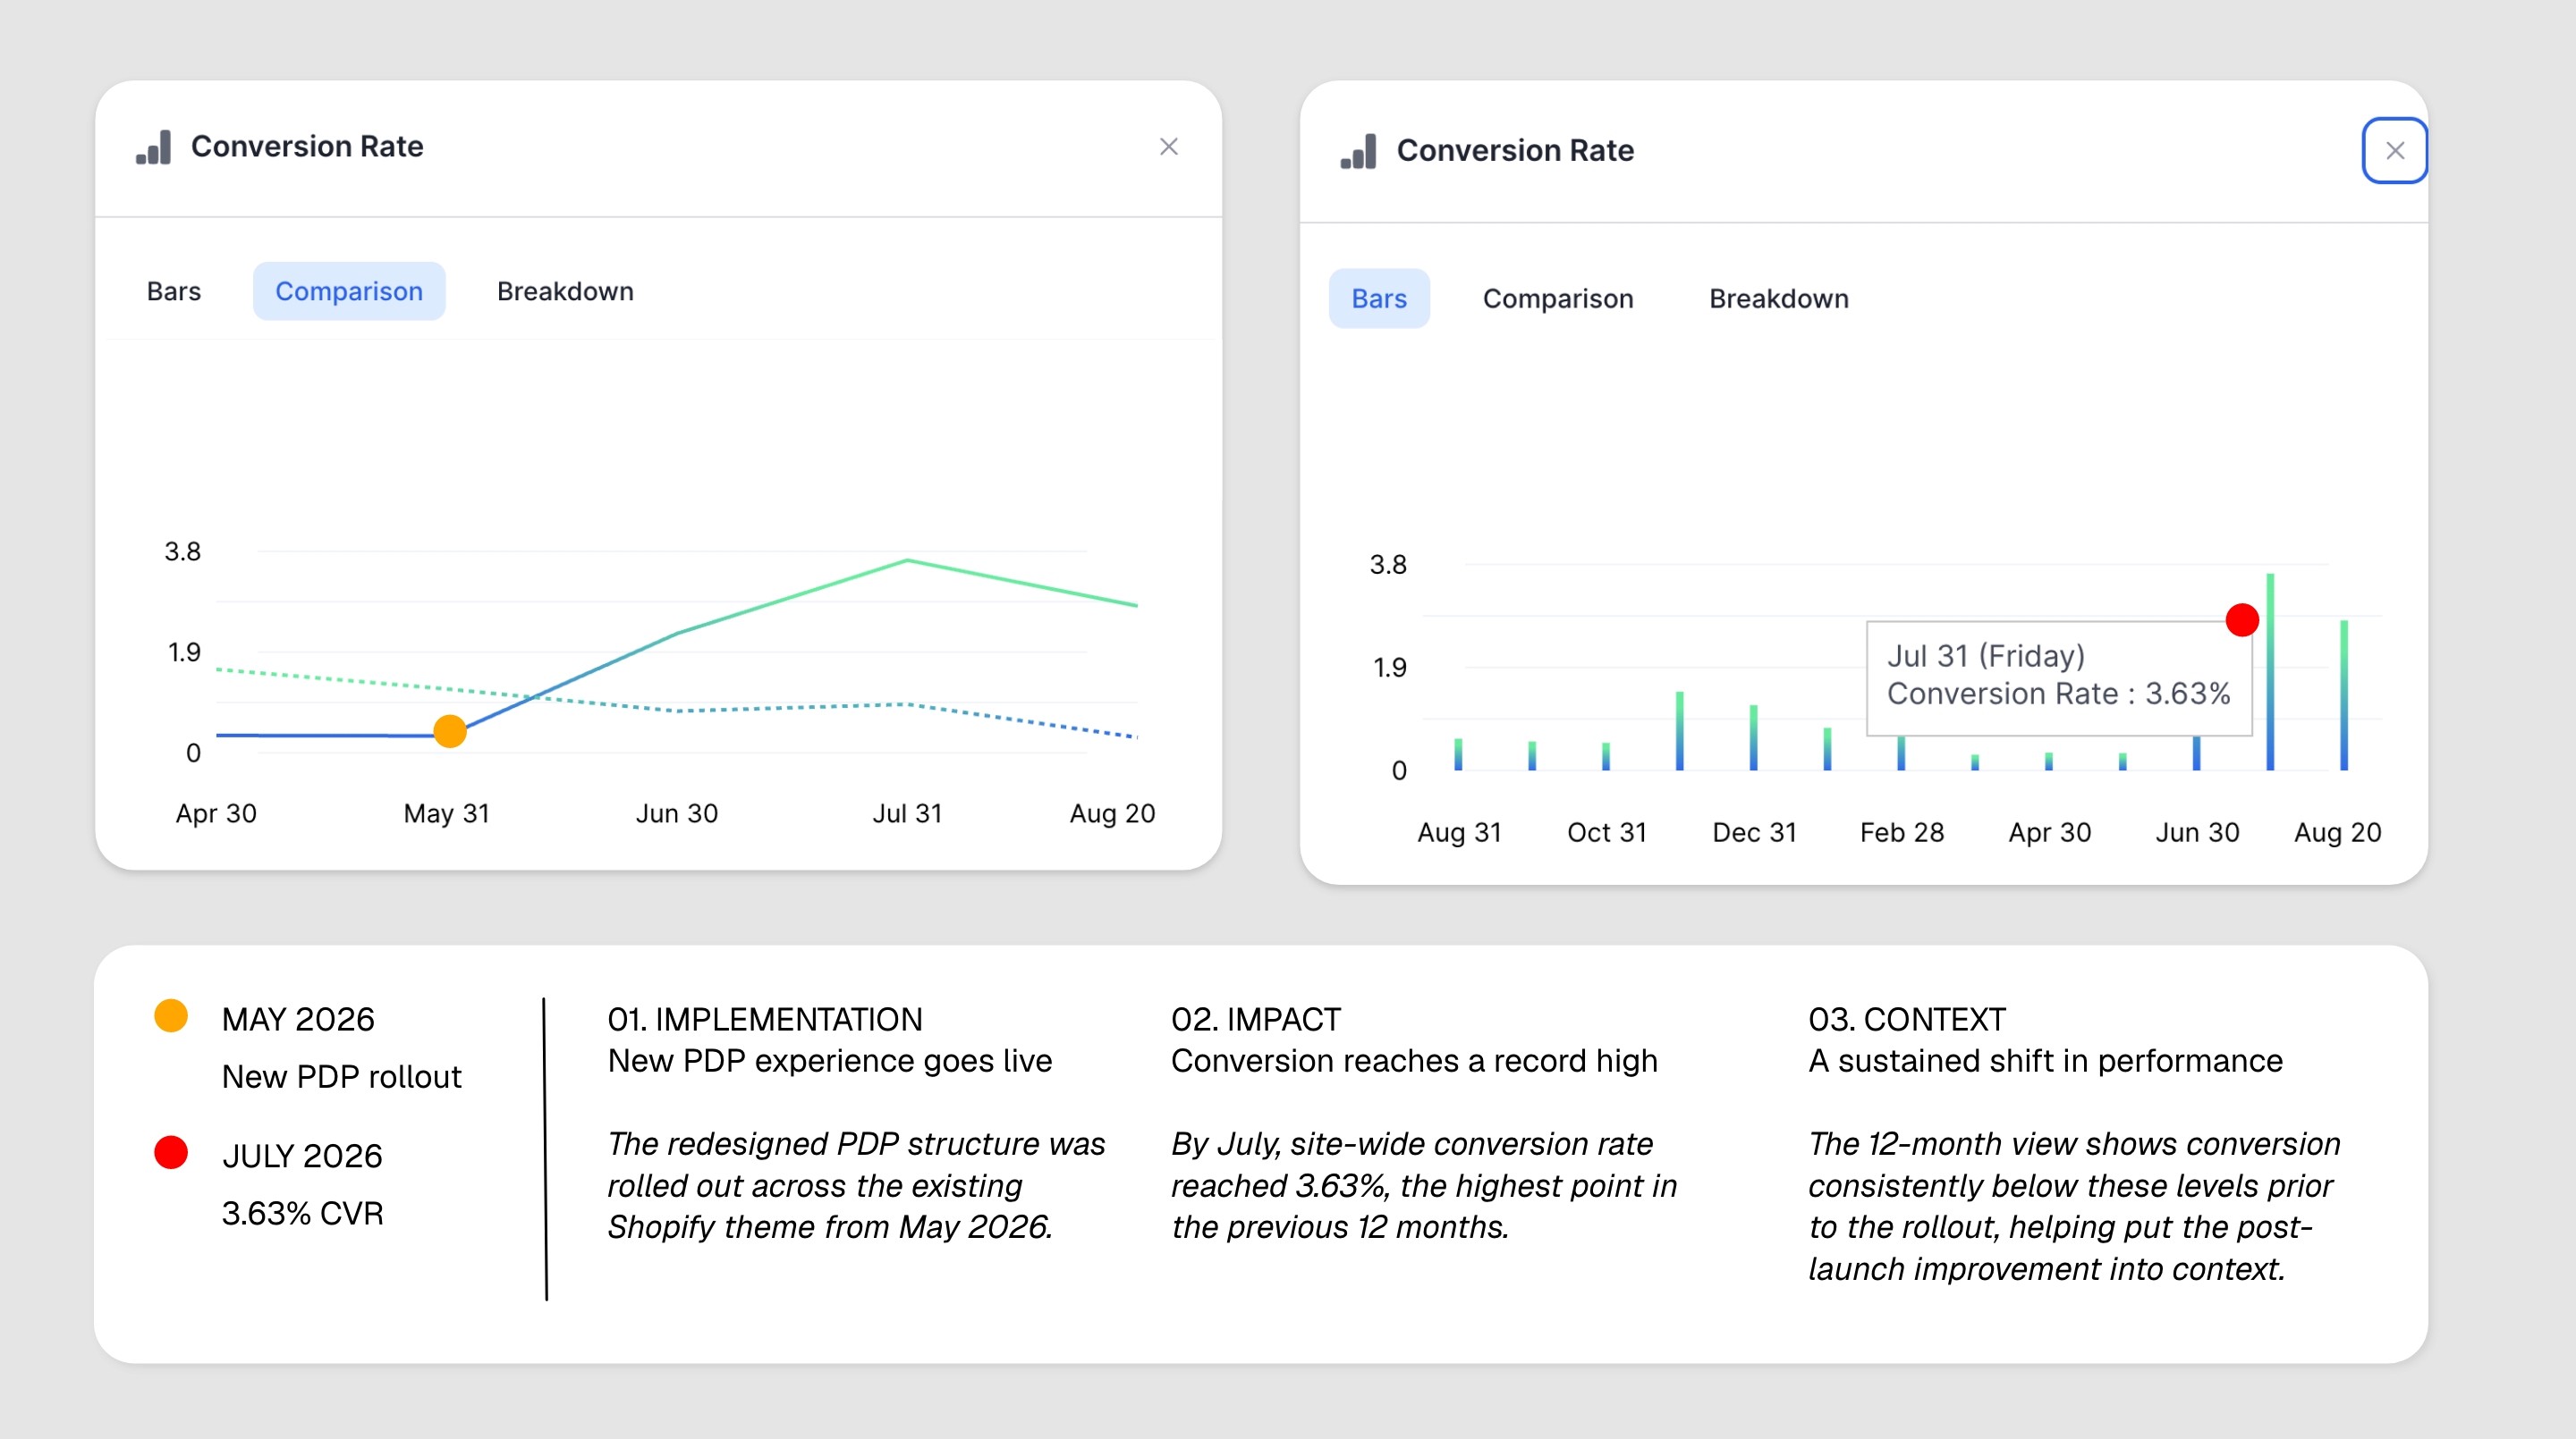Image resolution: width=2576 pixels, height=1439 pixels.
Task: Click the 'Jun 30' axis label on the bar chart
Action: coord(2197,832)
